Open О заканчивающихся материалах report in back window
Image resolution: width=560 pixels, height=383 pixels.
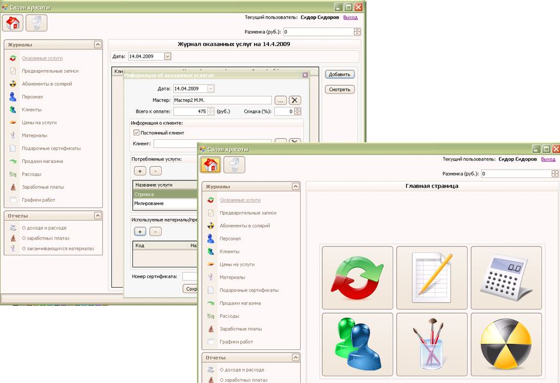pos(58,249)
